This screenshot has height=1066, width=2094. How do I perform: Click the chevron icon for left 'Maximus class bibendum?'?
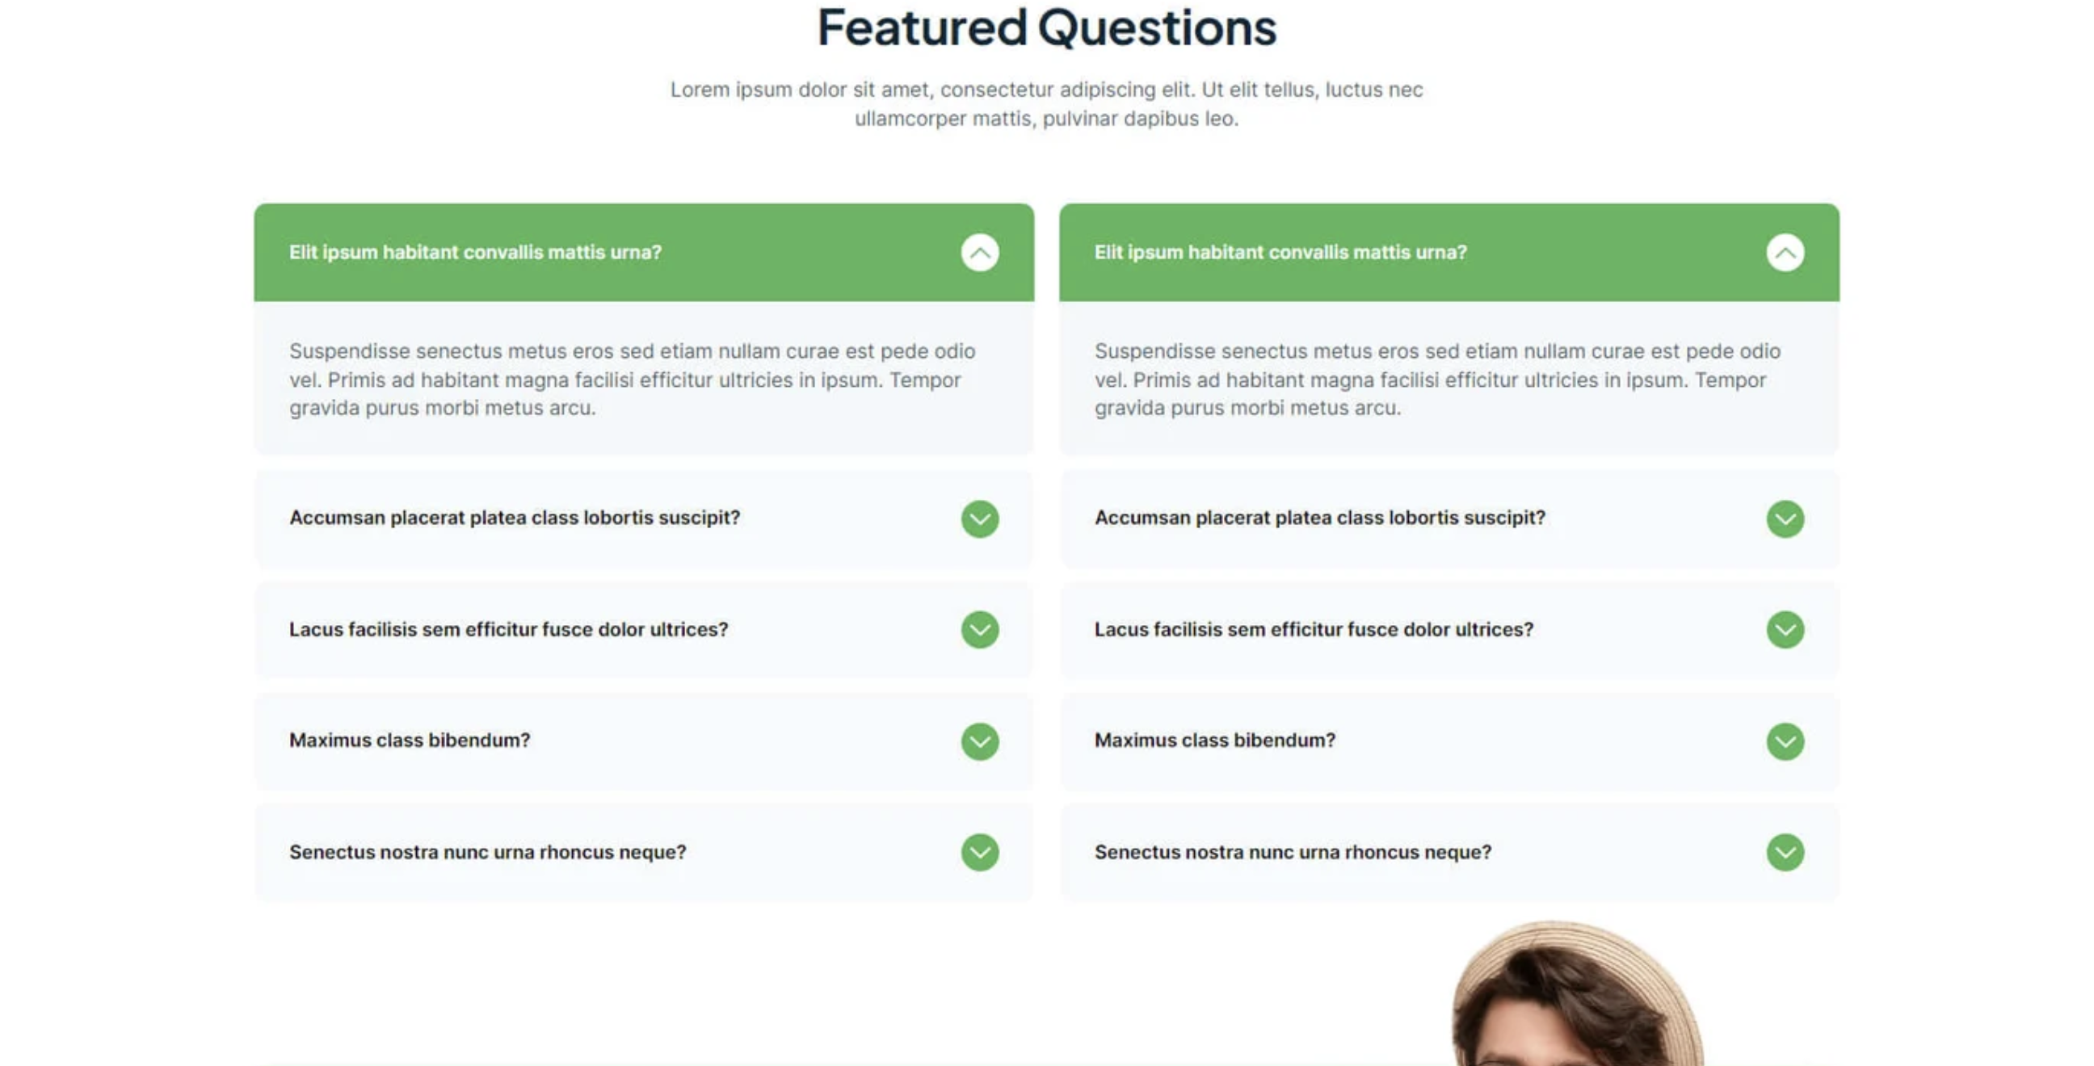pos(979,741)
